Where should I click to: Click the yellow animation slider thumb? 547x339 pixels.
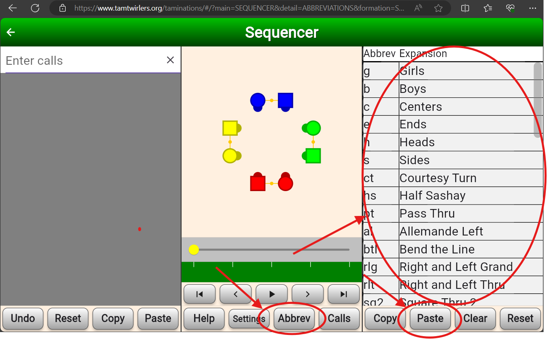(x=194, y=250)
